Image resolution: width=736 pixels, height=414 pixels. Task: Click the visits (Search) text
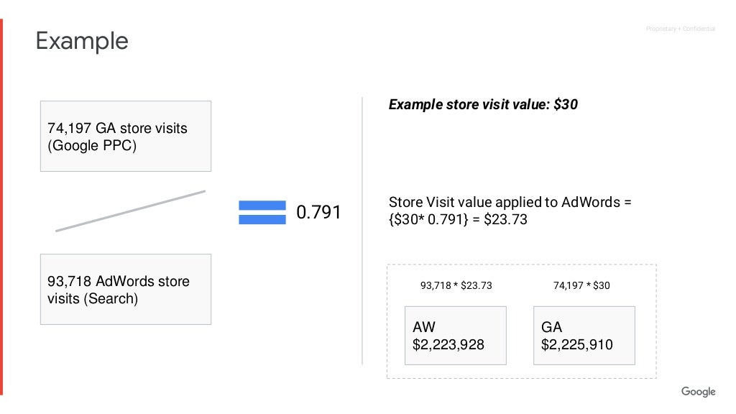click(x=93, y=298)
